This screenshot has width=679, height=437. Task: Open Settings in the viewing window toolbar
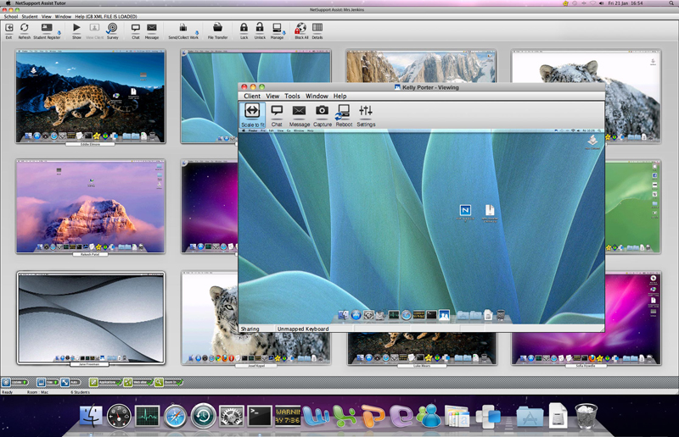[x=366, y=112]
